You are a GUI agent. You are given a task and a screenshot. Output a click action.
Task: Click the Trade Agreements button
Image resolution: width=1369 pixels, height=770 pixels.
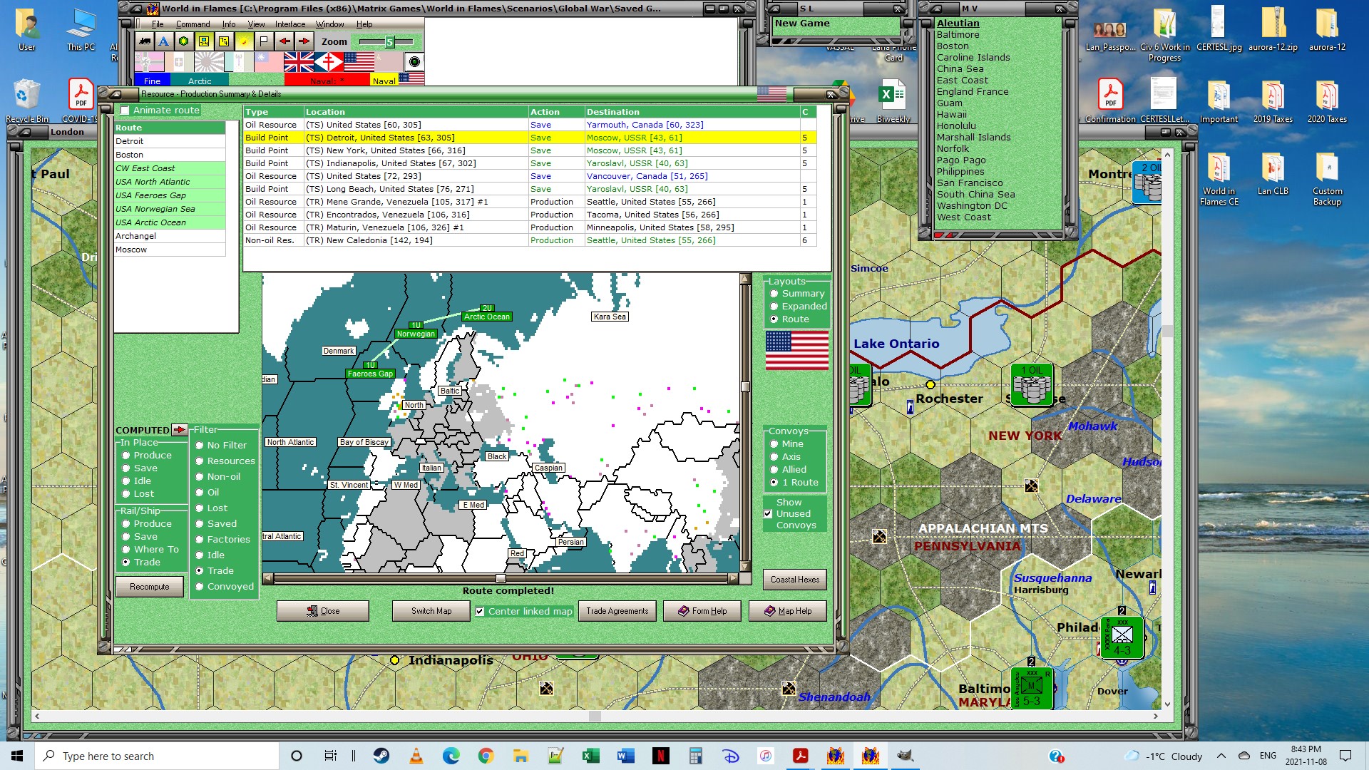[x=617, y=611]
